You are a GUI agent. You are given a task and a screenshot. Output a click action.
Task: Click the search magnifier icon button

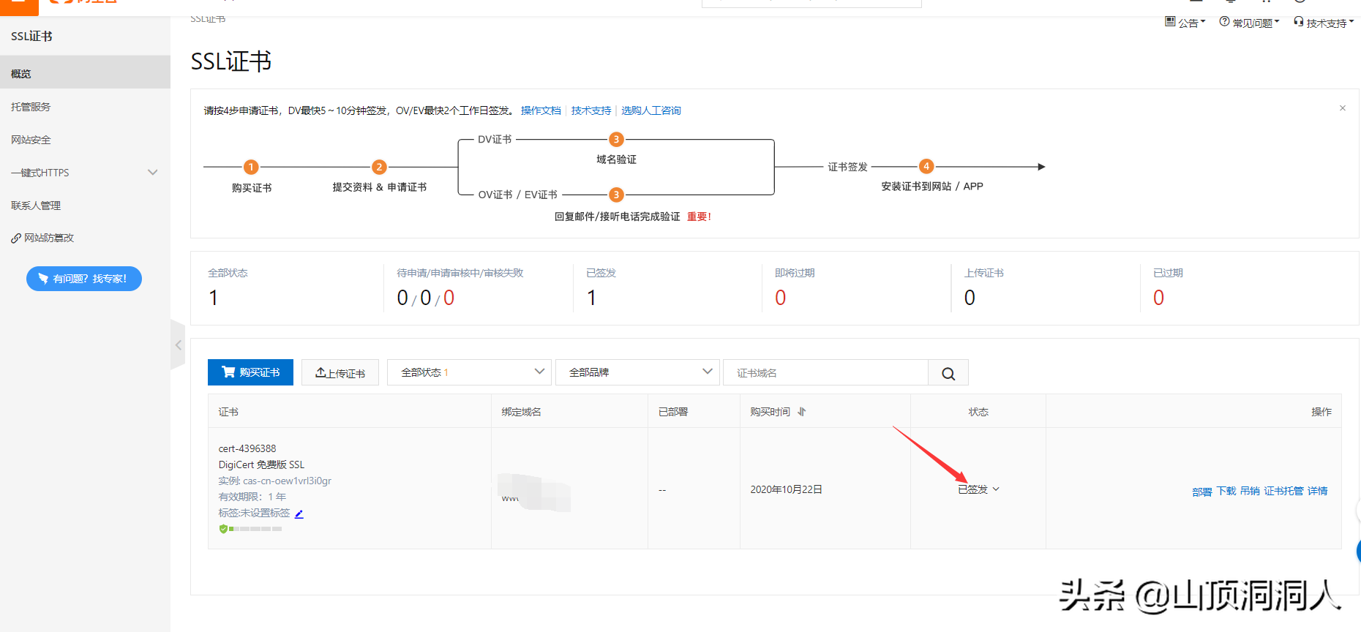(x=948, y=373)
